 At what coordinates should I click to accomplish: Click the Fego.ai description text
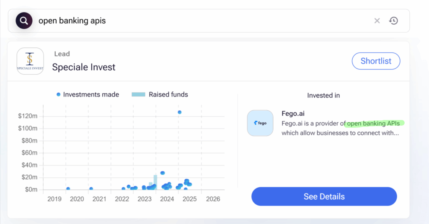(x=340, y=128)
